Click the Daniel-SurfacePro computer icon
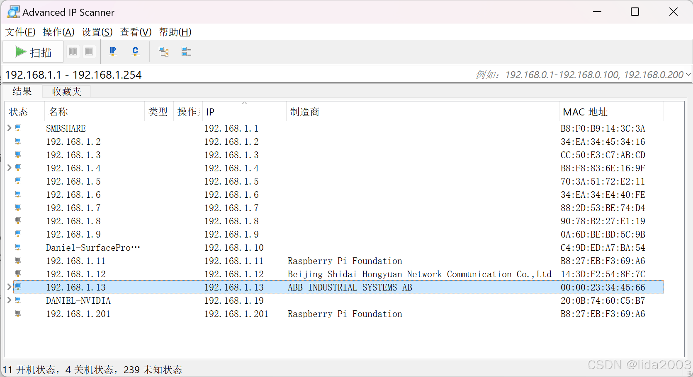693x377 pixels. coord(18,247)
